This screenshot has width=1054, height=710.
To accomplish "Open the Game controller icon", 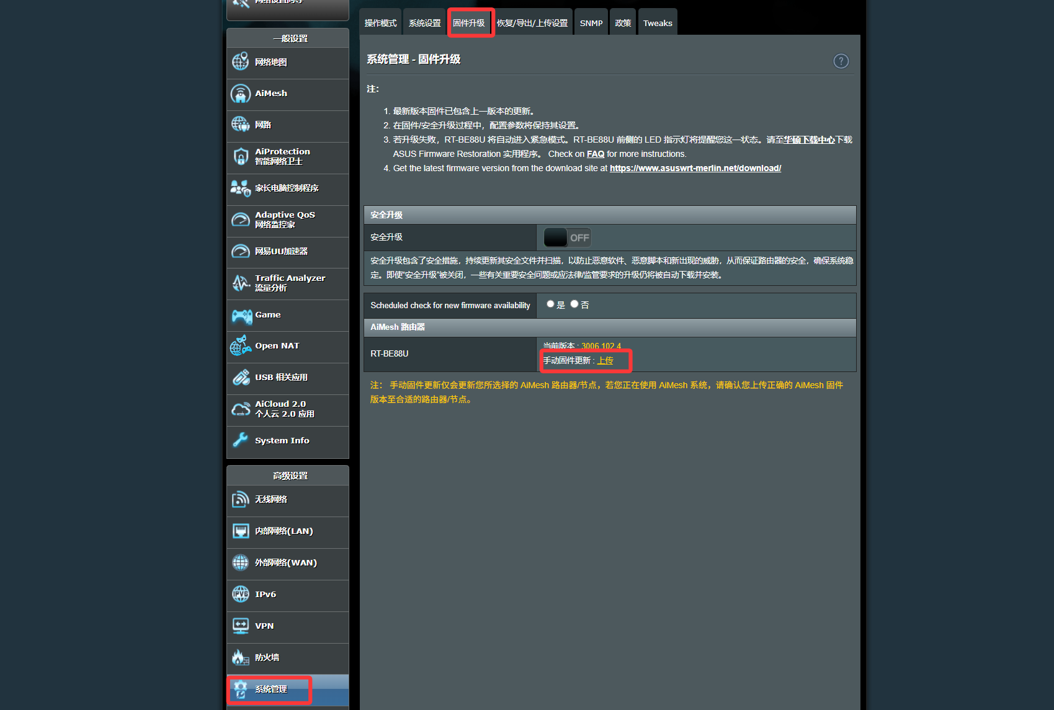I will (x=242, y=316).
